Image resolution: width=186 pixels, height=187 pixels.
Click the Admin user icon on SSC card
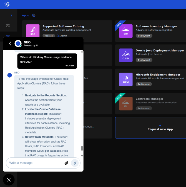pos(58,36)
